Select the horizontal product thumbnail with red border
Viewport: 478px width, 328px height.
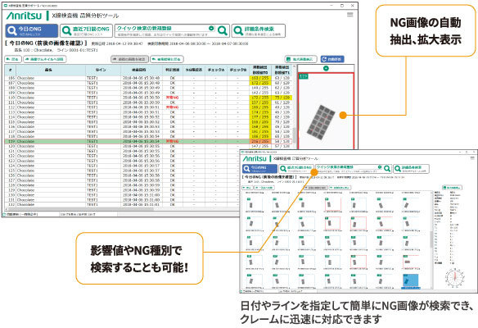(x=411, y=262)
